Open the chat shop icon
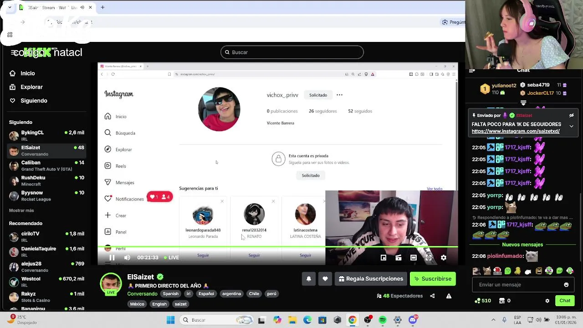583x328 pixels. coord(502,301)
